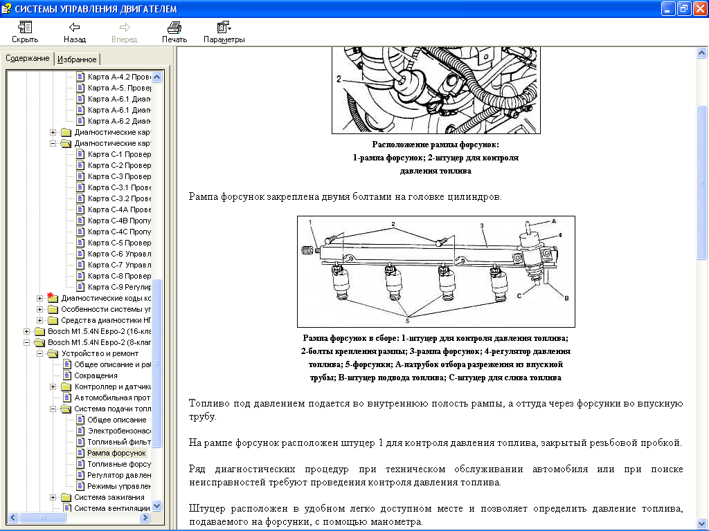
Task: Open Общее описание under Система подачи
Action: [116, 420]
